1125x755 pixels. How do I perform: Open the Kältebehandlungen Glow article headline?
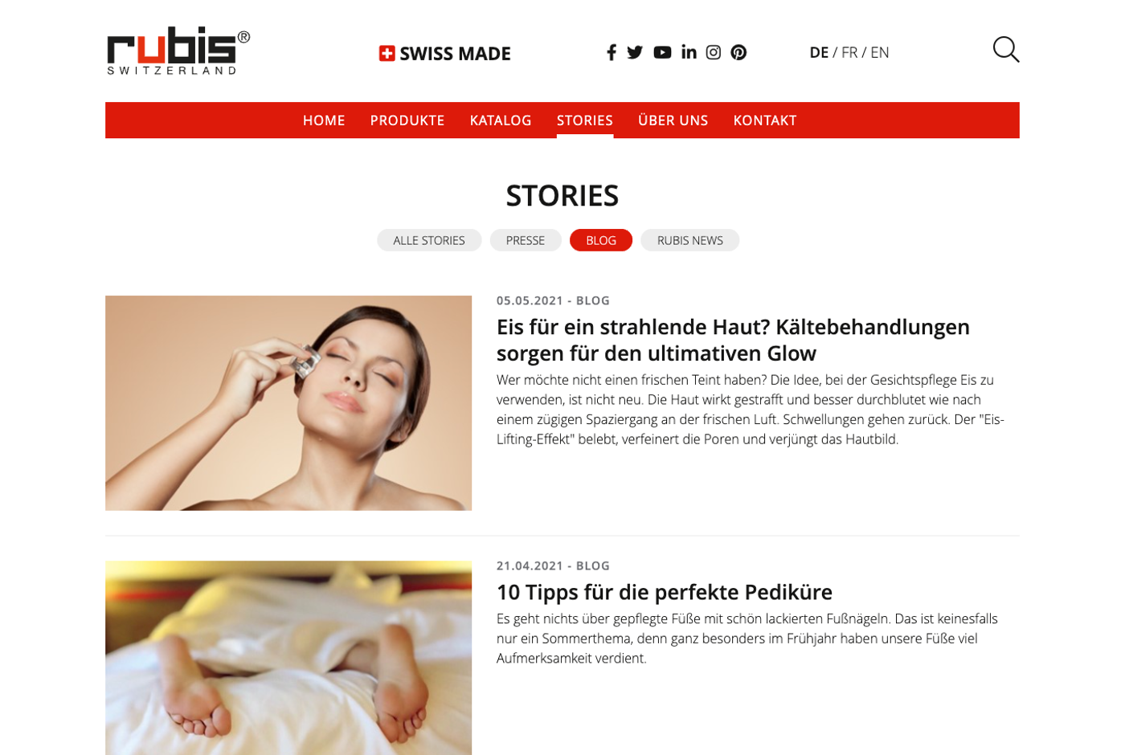coord(733,340)
